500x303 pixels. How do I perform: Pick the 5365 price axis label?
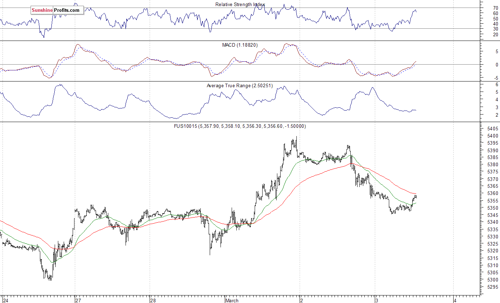tap(493, 186)
